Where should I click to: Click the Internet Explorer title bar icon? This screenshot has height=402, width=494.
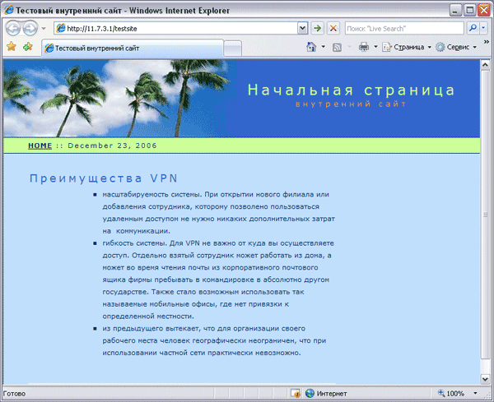point(8,10)
